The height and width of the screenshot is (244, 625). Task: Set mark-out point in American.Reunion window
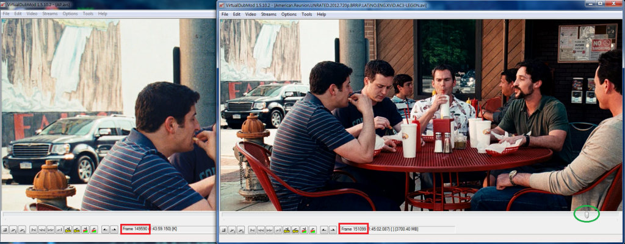[333, 229]
